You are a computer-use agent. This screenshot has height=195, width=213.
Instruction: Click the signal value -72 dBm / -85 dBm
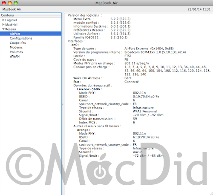coord(148,155)
